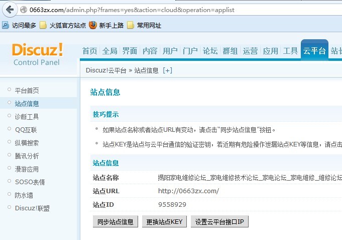Click the globe site identity icon
This screenshot has width=342, height=240.
point(24,10)
